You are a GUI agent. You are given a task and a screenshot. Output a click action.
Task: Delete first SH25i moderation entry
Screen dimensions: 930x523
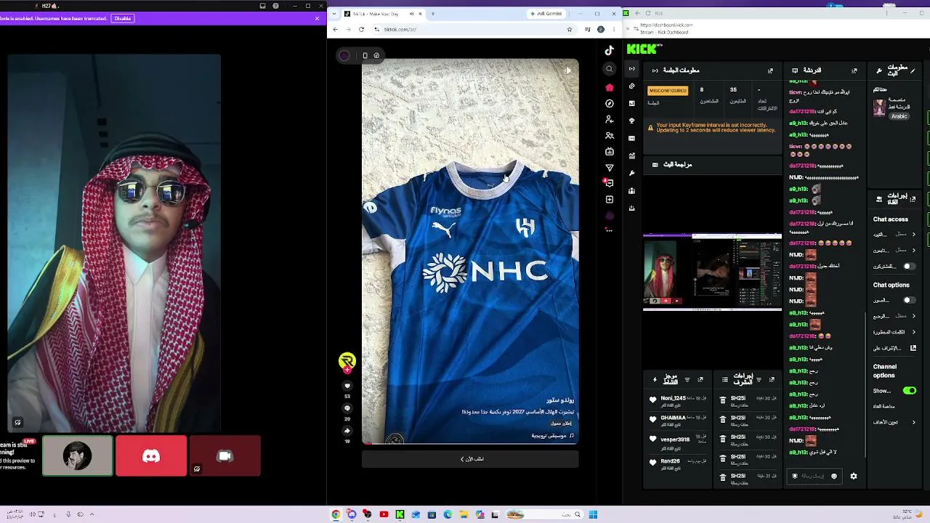[723, 400]
